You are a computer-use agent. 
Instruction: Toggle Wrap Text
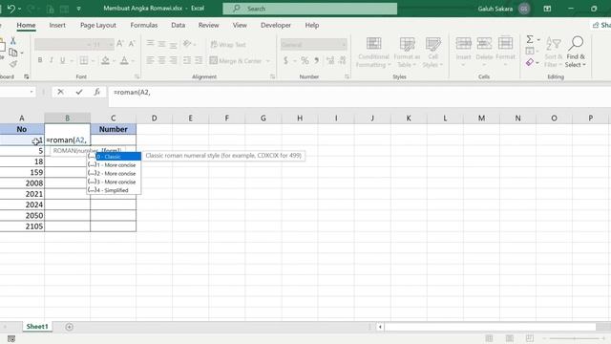coord(228,45)
